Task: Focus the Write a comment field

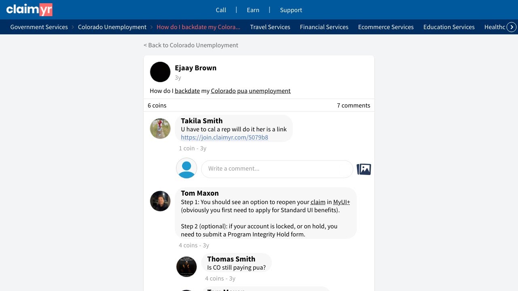Action: point(277,169)
